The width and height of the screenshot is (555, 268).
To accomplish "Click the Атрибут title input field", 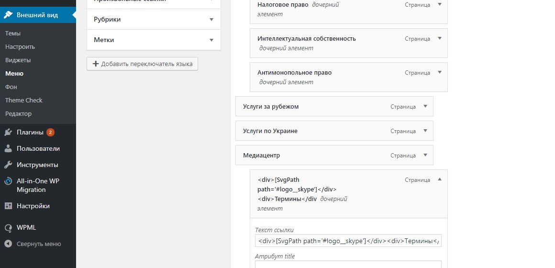I will coord(348,264).
